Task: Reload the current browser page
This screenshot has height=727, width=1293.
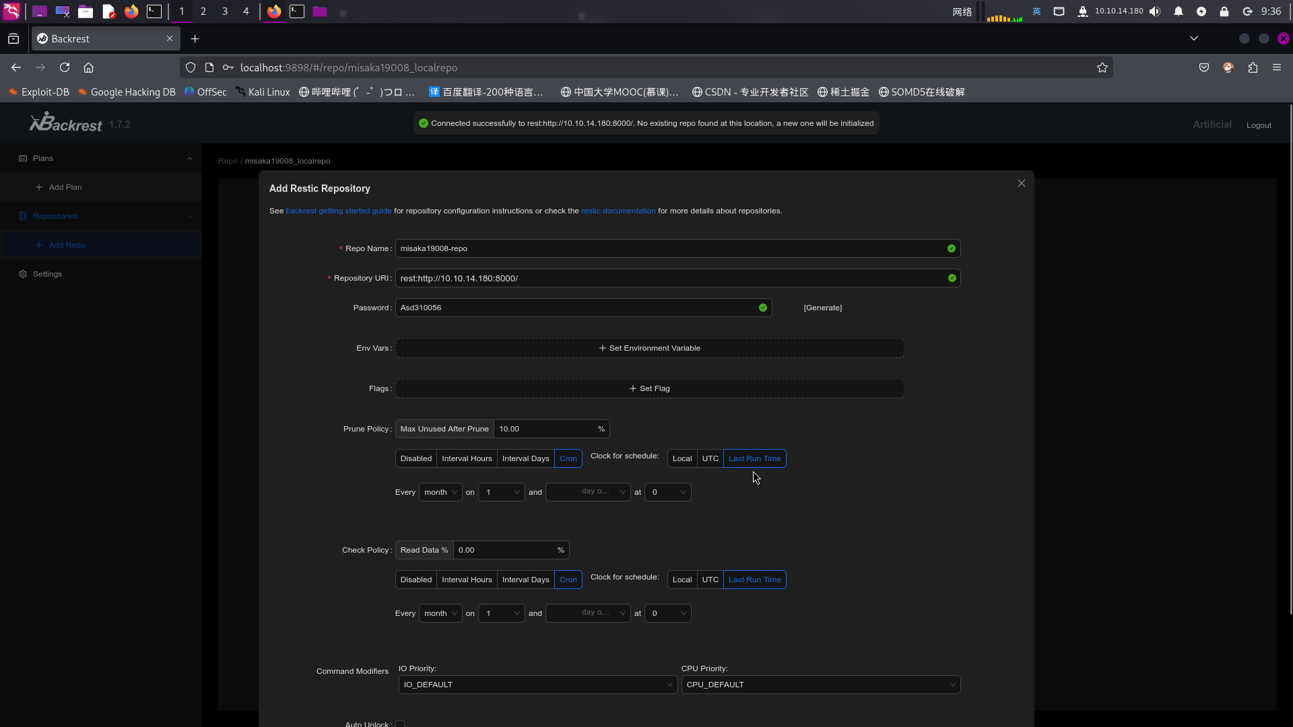Action: pyautogui.click(x=65, y=67)
